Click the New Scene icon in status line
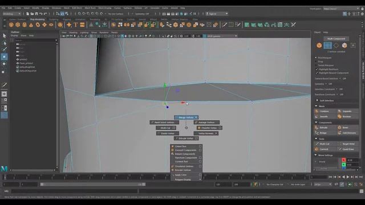 (x=27, y=14)
